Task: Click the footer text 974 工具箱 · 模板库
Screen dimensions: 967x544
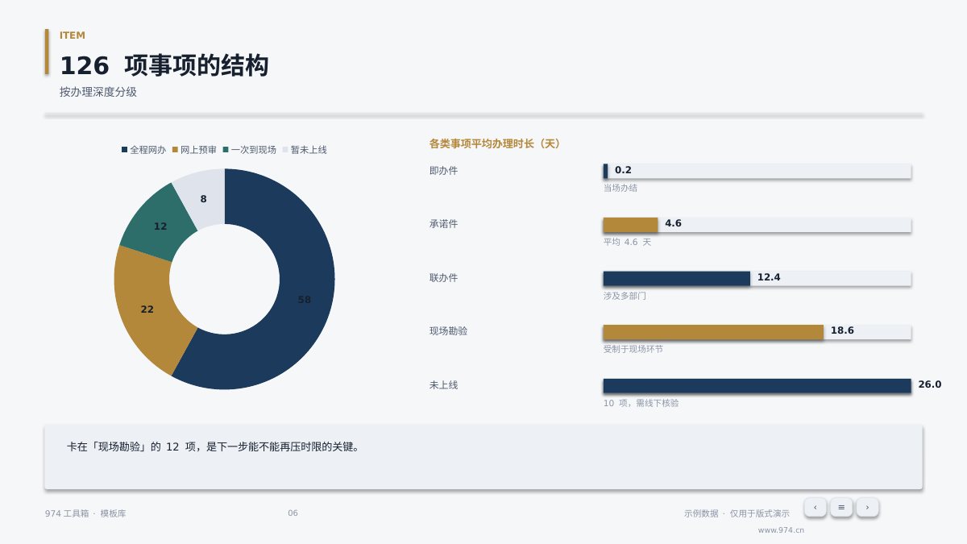Action: click(85, 513)
